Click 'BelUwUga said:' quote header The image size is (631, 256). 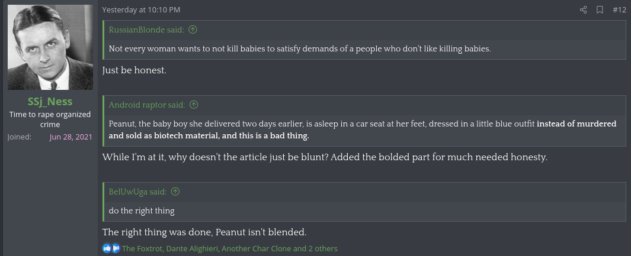point(137,192)
